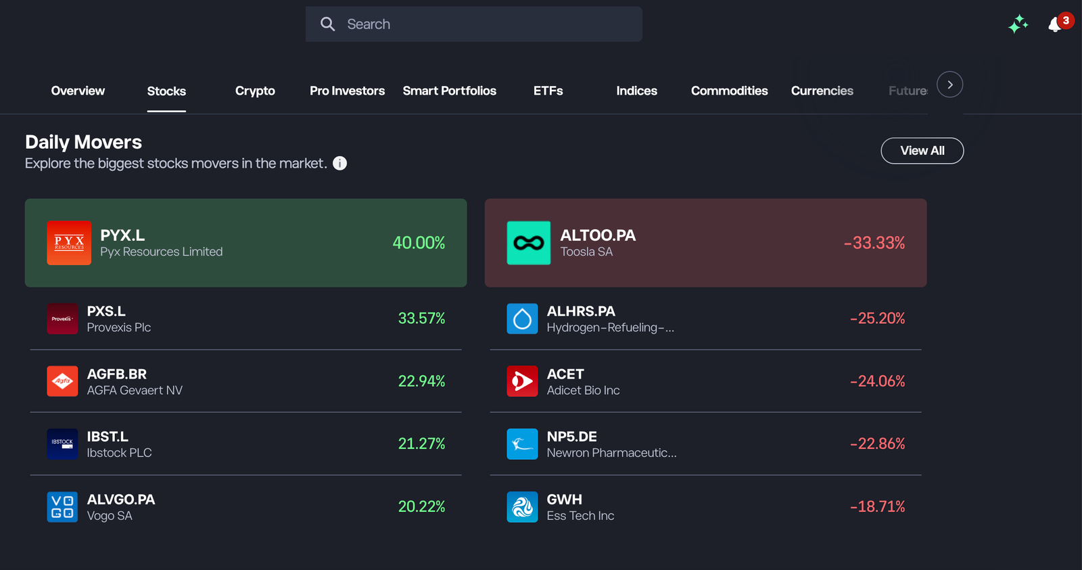The image size is (1082, 570).
Task: Select the Stocks tab
Action: point(166,91)
